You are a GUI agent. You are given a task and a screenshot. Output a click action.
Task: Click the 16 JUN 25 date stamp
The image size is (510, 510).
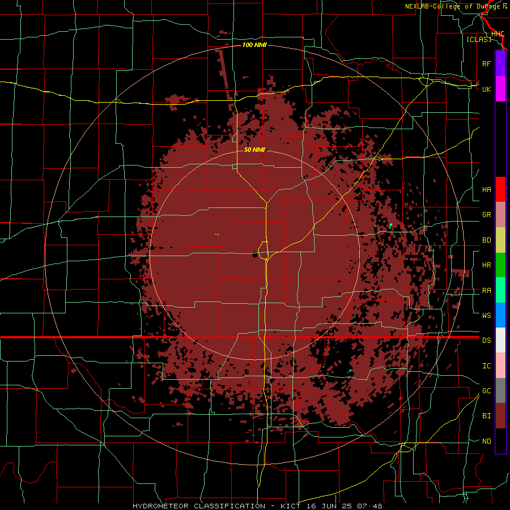pyautogui.click(x=328, y=506)
